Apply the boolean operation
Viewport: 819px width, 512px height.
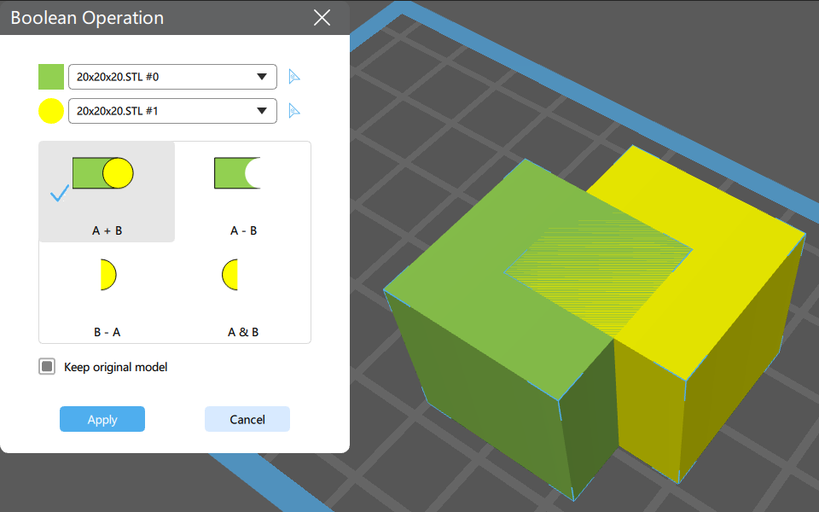tap(102, 419)
